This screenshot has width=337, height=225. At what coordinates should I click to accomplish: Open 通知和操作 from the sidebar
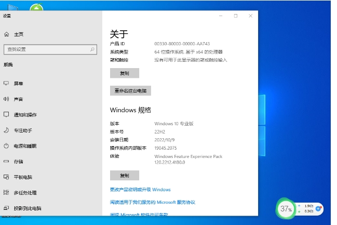[x=25, y=114]
